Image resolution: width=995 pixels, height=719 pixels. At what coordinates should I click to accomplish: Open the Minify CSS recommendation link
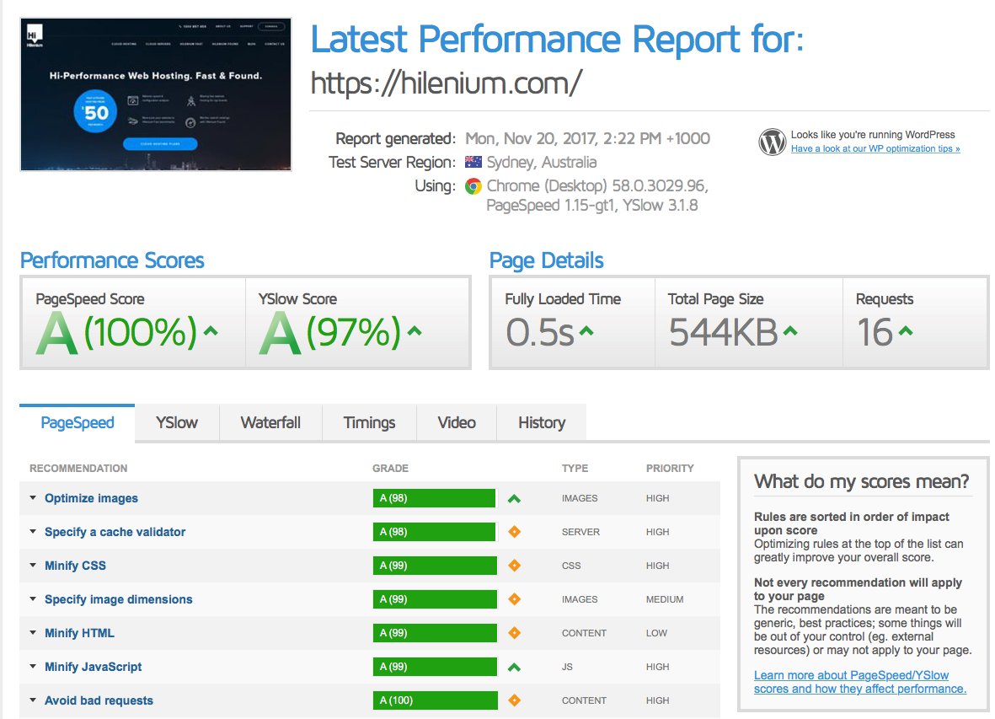pos(75,566)
